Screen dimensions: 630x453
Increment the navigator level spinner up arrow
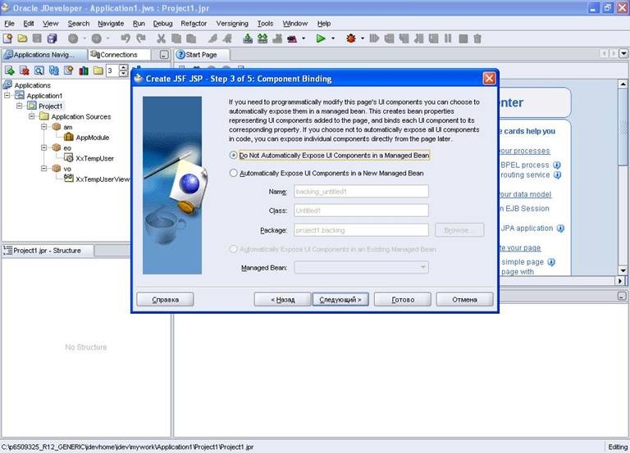124,68
